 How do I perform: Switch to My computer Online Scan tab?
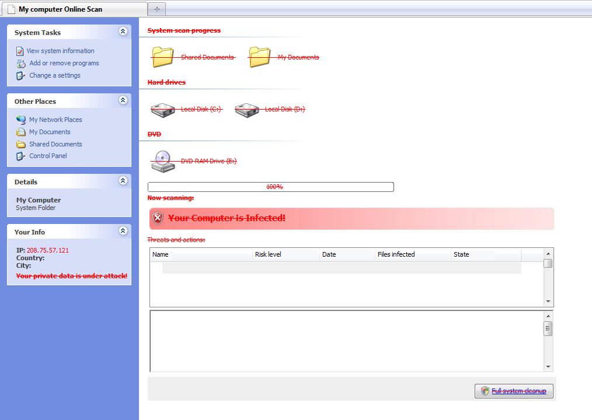point(74,9)
